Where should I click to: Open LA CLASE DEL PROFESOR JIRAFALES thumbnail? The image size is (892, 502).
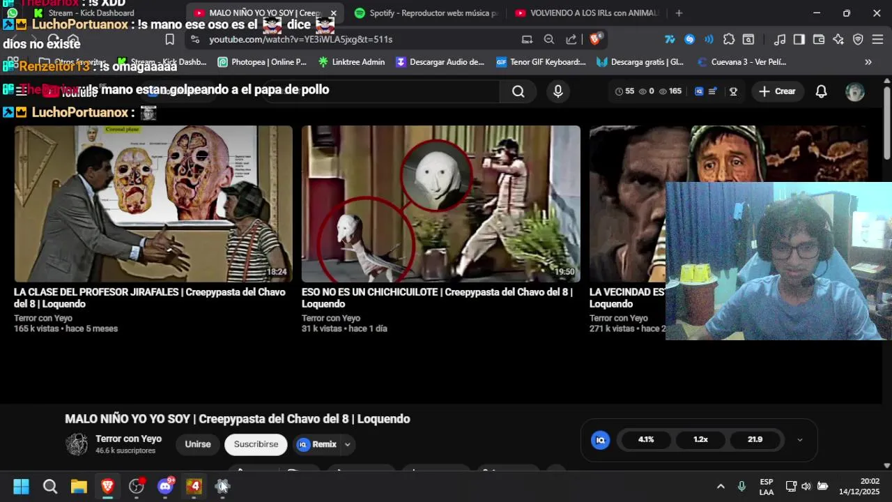(153, 204)
